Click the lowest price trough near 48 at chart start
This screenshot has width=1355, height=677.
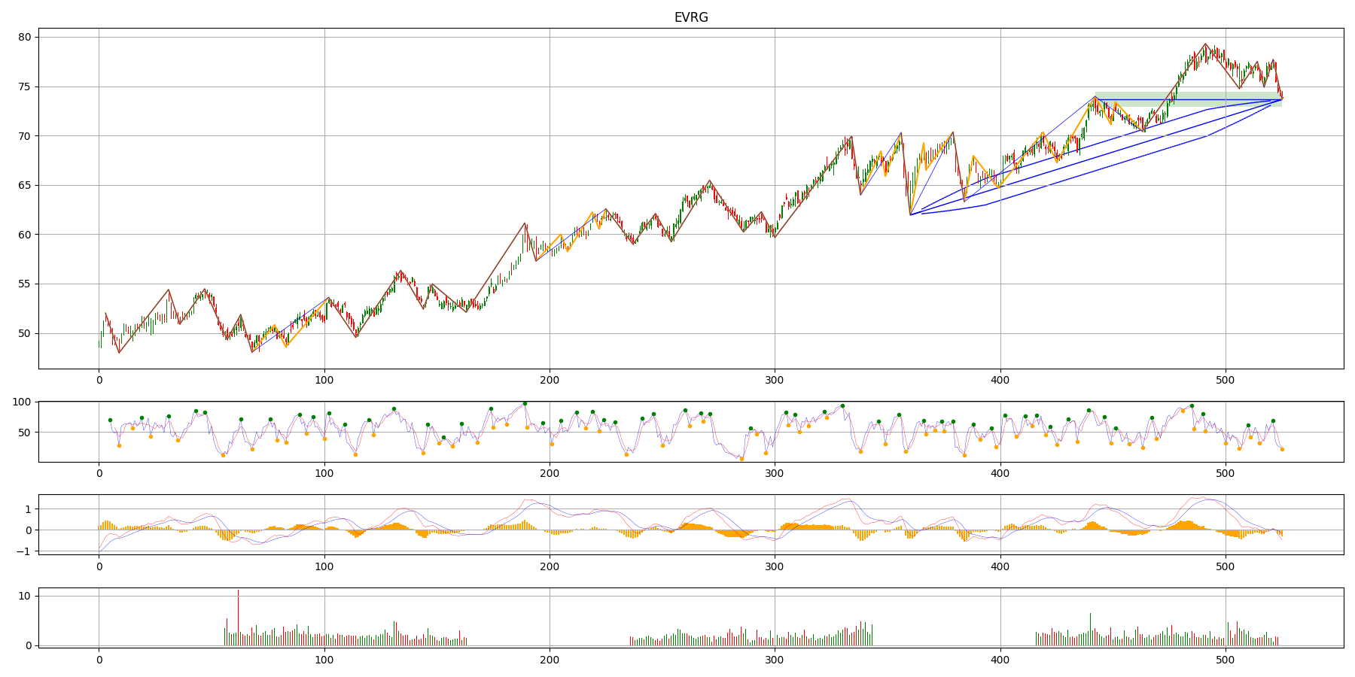click(x=119, y=351)
